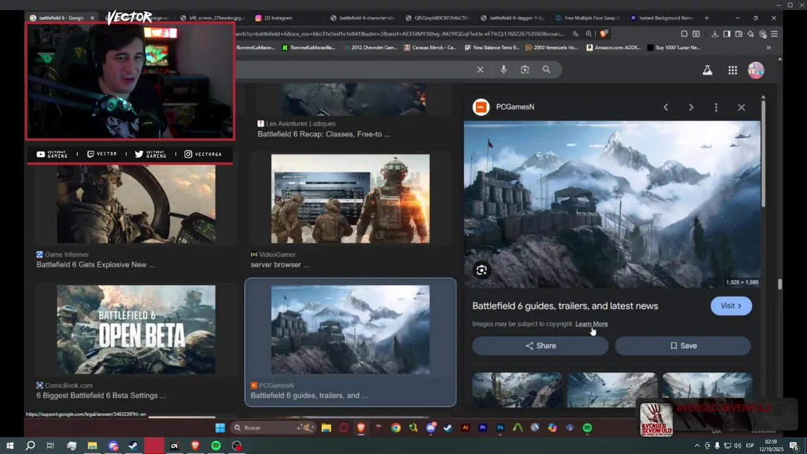This screenshot has width=807, height=454.
Task: Open Google Search Labs flask icon
Action: [707, 71]
